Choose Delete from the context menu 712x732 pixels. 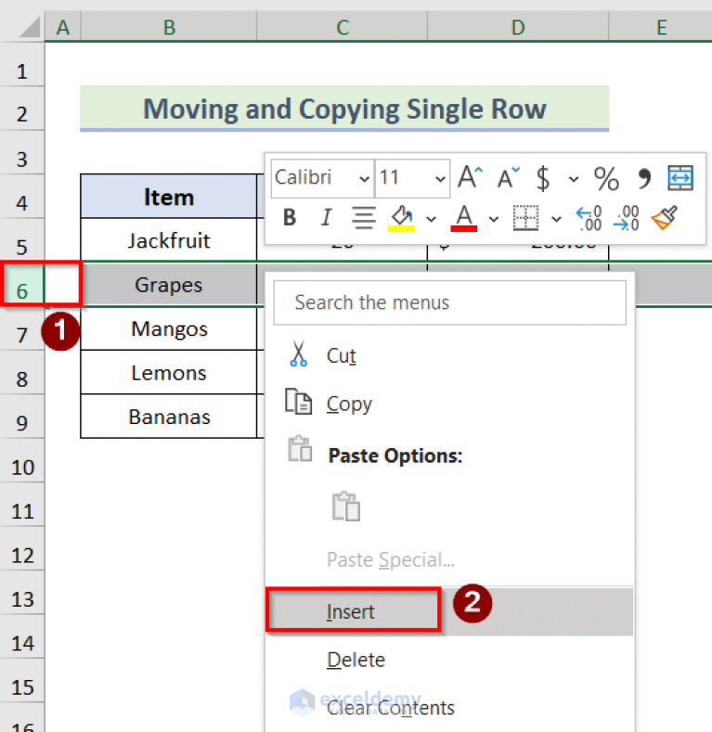[356, 660]
